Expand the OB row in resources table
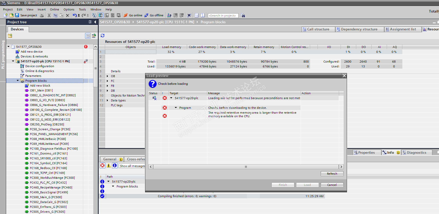The width and height of the screenshot is (439, 214). tap(107, 76)
